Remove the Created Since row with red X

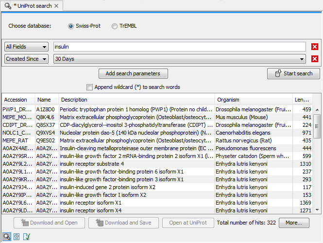(x=315, y=59)
